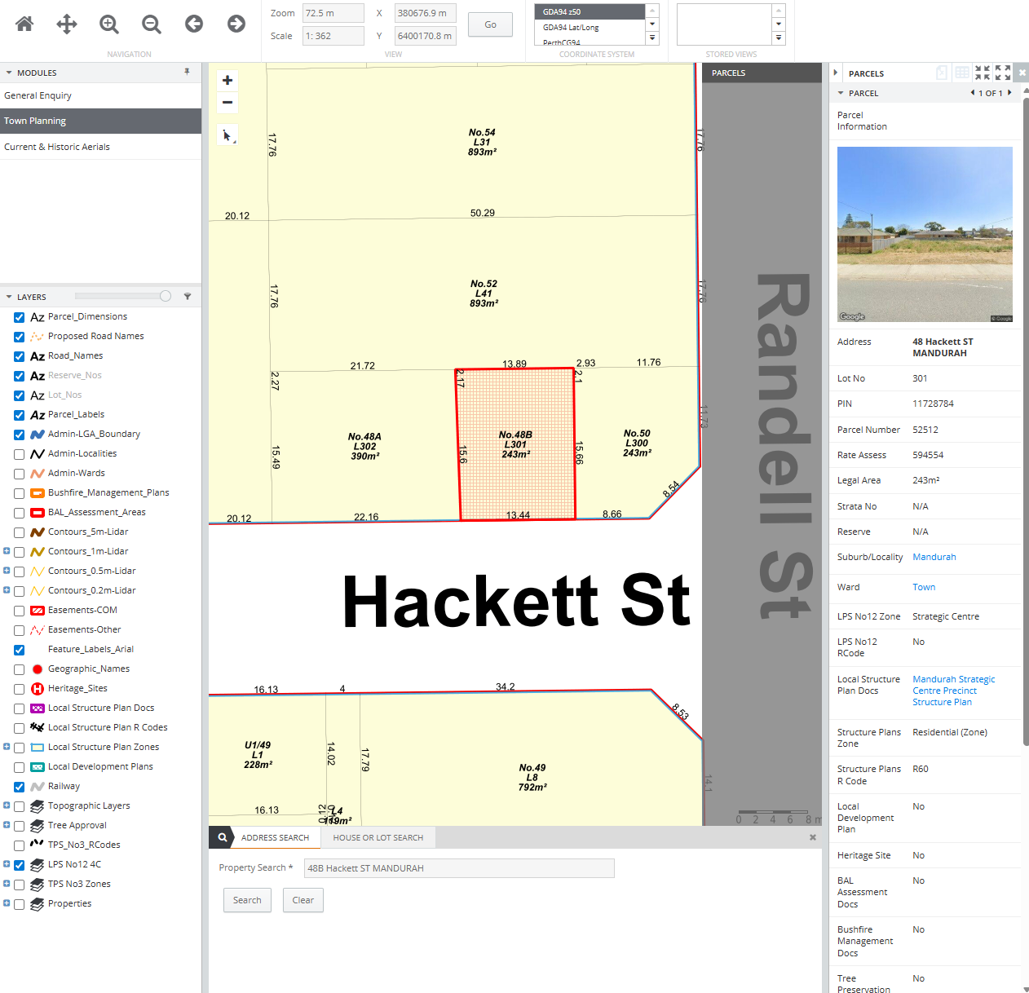Toggle the Railway layer checkbox
This screenshot has height=993, width=1029.
19,787
